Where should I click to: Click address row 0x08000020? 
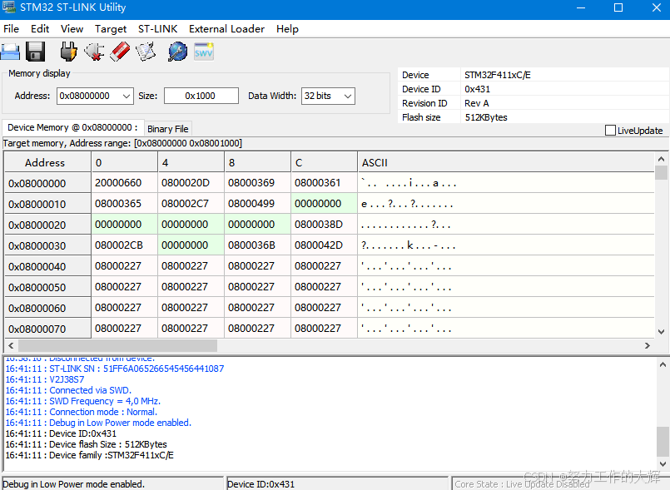click(47, 225)
